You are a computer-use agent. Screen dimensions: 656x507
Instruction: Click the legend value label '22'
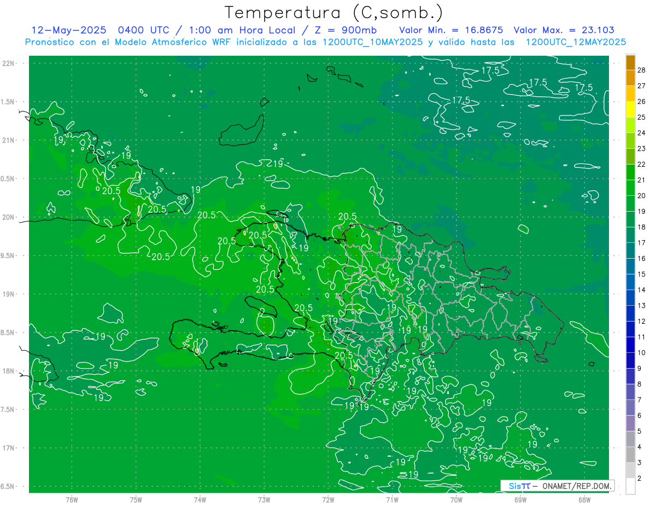pos(641,164)
